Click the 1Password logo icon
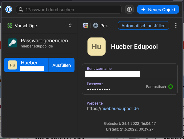The image size is (184, 139). point(9,9)
